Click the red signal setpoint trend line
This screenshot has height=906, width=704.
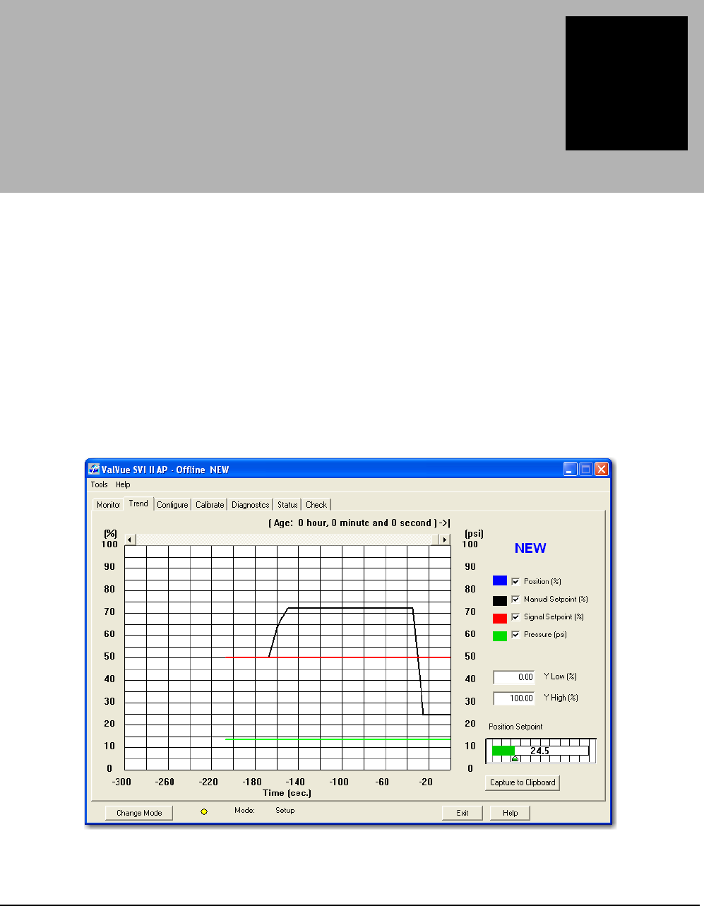338,657
